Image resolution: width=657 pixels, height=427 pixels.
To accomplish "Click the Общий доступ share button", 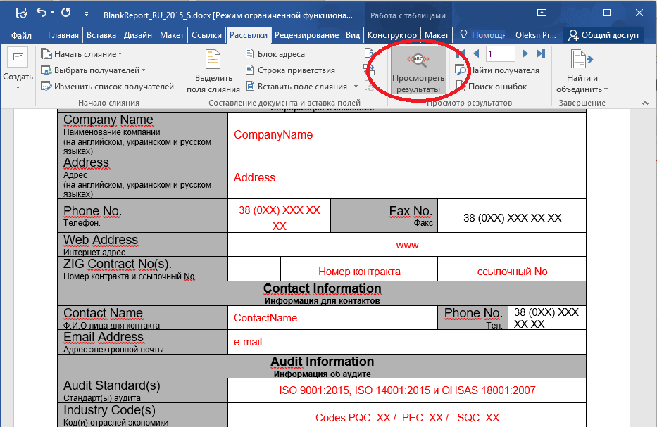I will click(x=603, y=35).
